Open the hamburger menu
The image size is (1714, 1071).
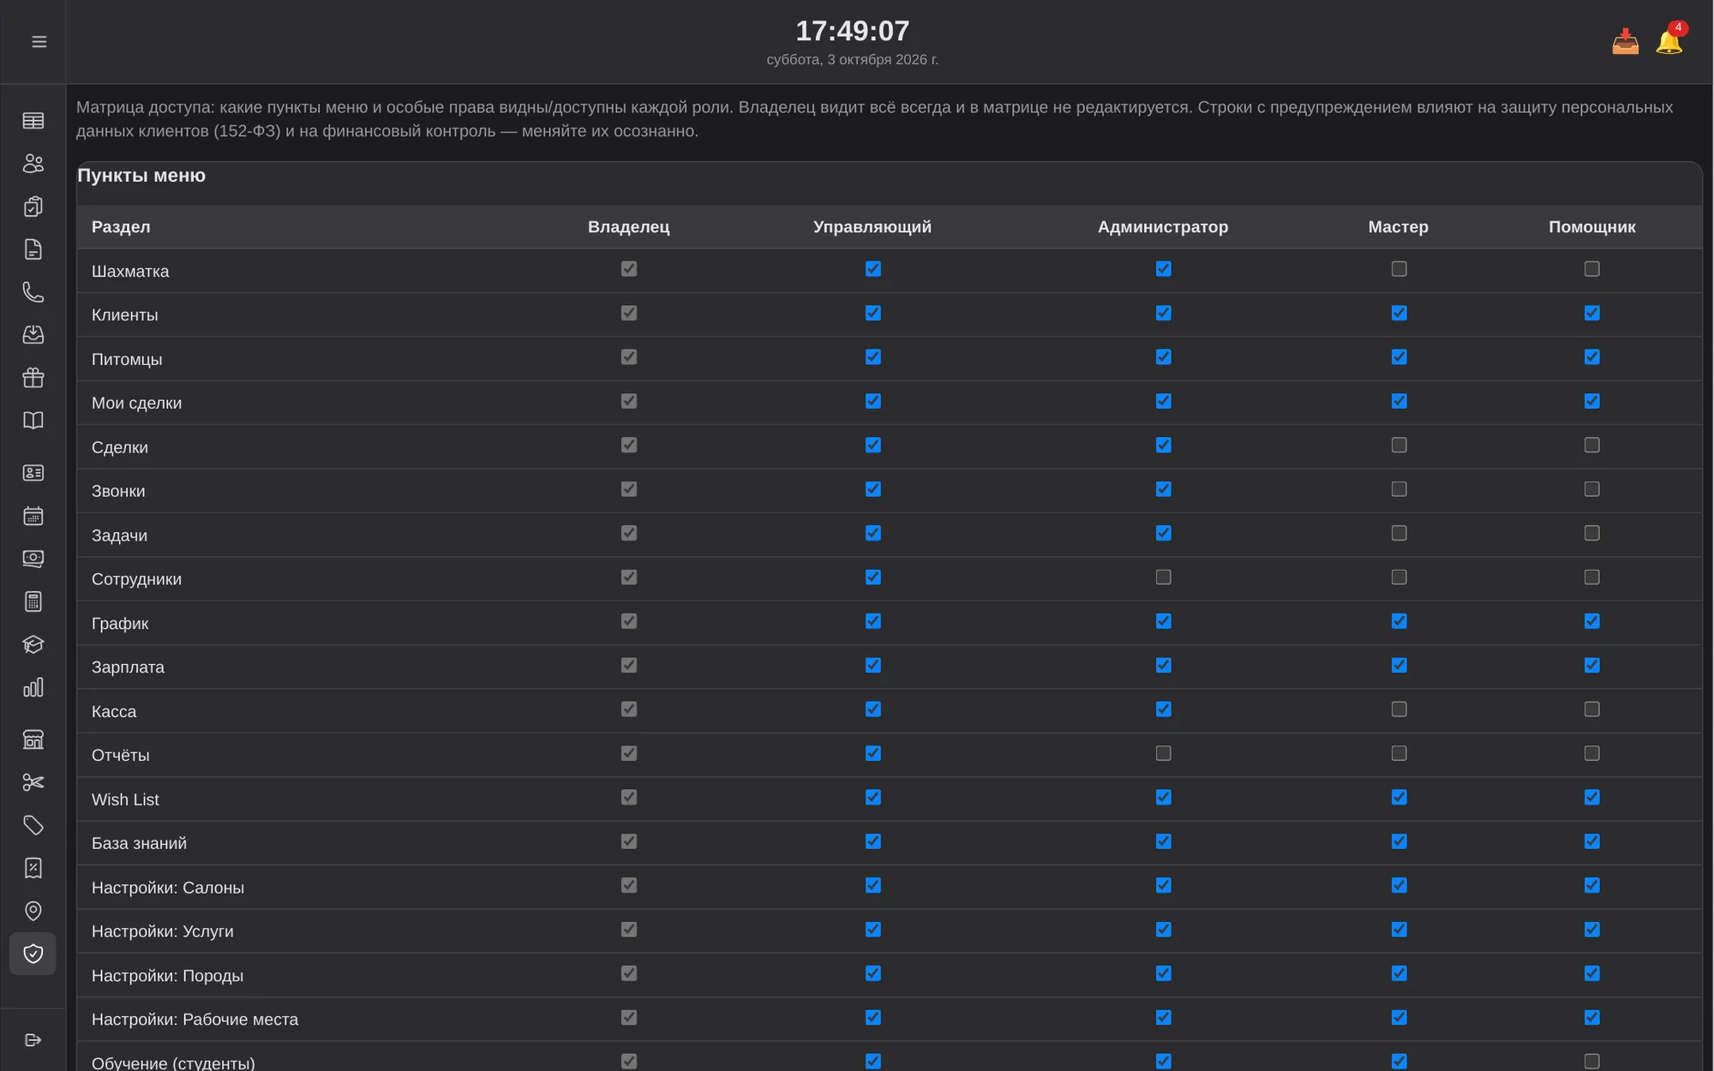39,41
